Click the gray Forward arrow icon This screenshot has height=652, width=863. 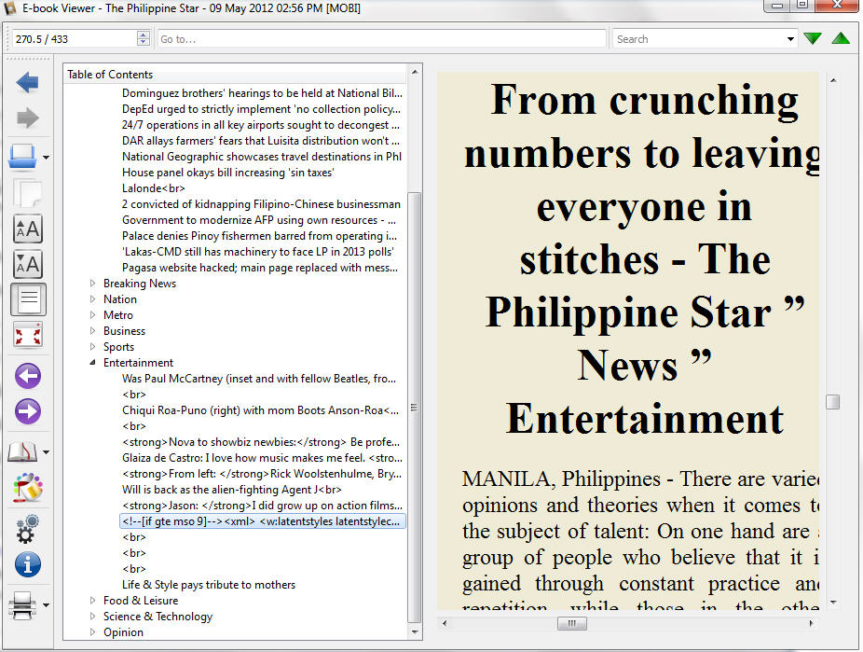27,118
